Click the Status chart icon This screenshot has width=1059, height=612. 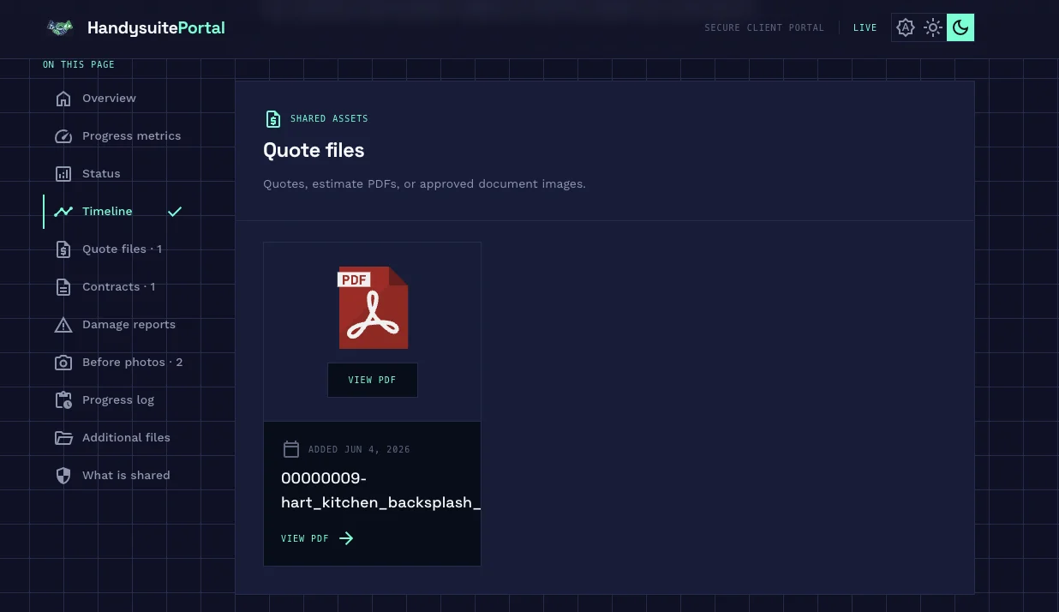tap(63, 174)
